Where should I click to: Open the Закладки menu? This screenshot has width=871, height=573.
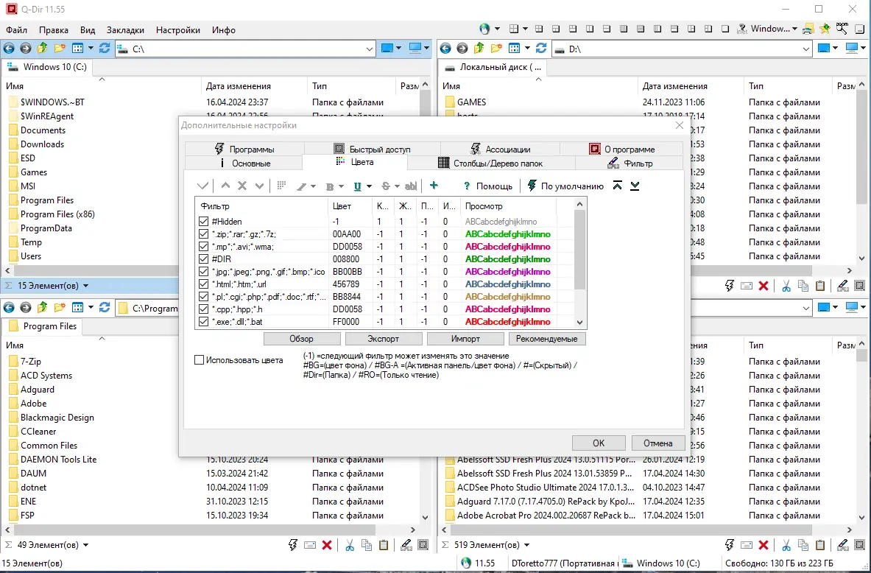(125, 30)
